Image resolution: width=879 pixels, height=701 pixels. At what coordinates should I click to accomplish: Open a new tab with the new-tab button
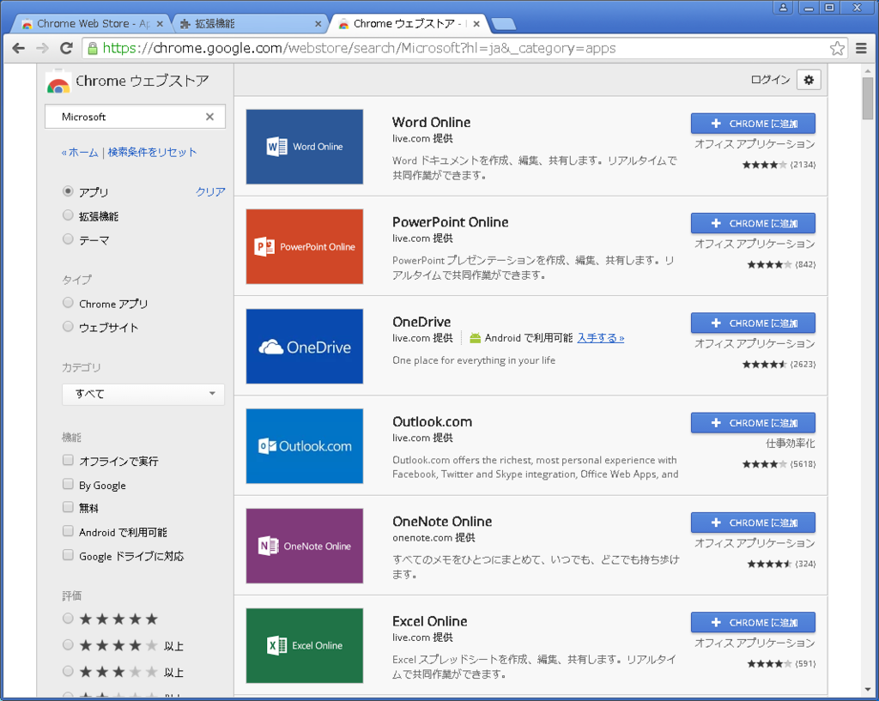click(x=503, y=24)
